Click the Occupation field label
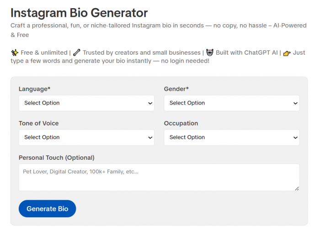 point(181,123)
